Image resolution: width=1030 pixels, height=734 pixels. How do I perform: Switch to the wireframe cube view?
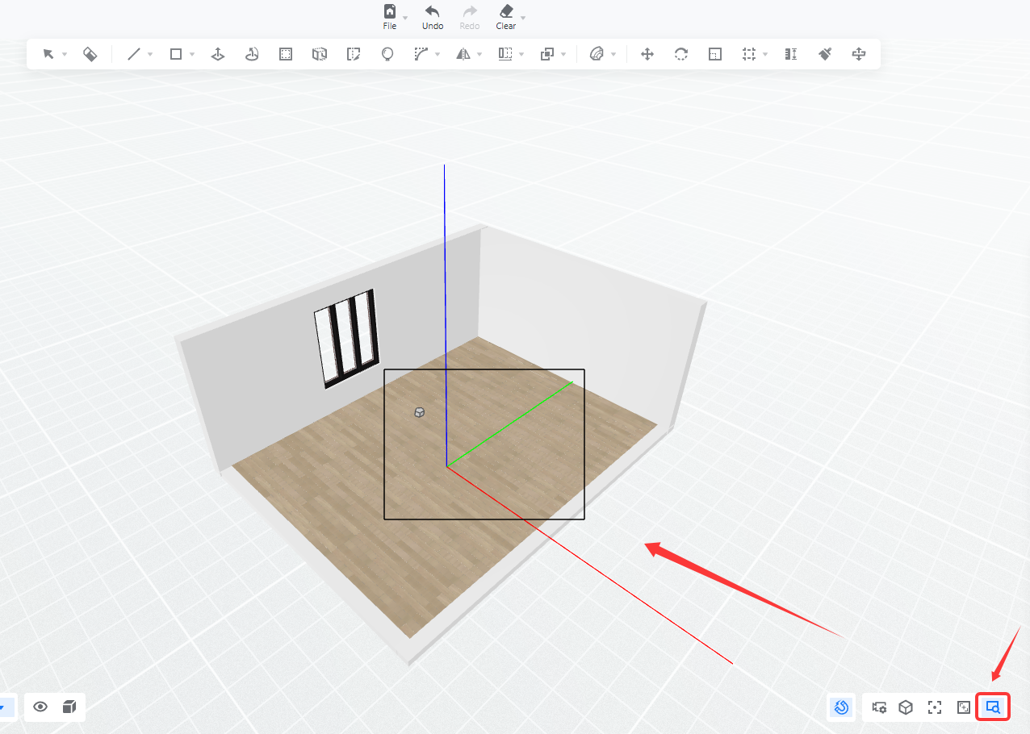click(x=906, y=707)
